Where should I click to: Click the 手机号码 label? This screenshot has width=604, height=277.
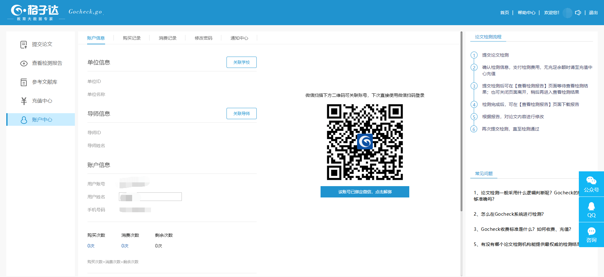coord(96,210)
